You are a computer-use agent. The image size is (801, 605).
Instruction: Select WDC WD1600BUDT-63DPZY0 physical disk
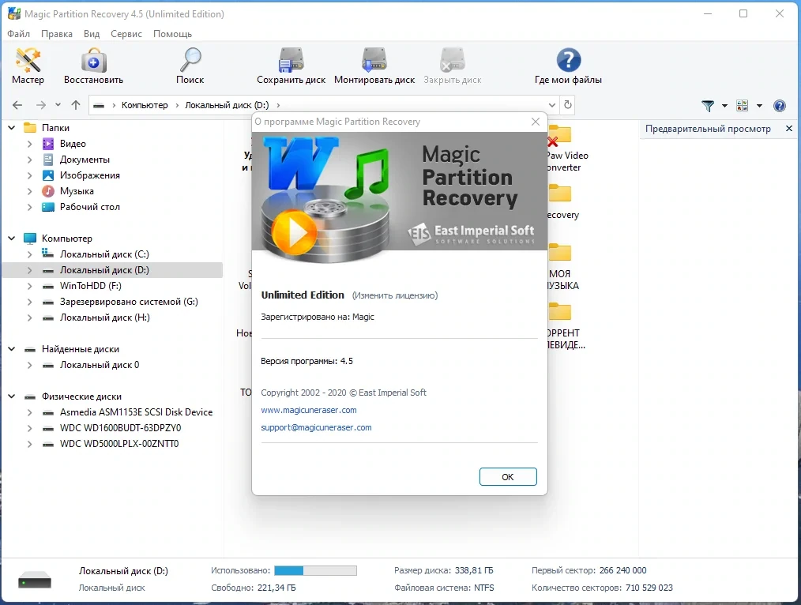click(x=120, y=428)
